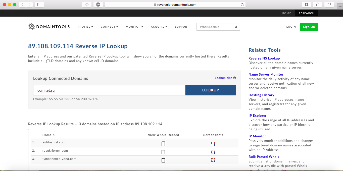Image resolution: width=343 pixels, height=171 pixels.
Task: Select the tymoshenko-vona.com domain text
Action: 59,159
